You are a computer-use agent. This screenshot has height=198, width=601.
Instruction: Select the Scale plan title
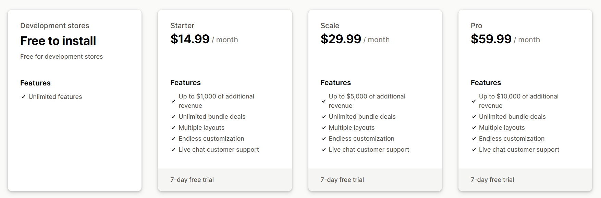point(330,26)
